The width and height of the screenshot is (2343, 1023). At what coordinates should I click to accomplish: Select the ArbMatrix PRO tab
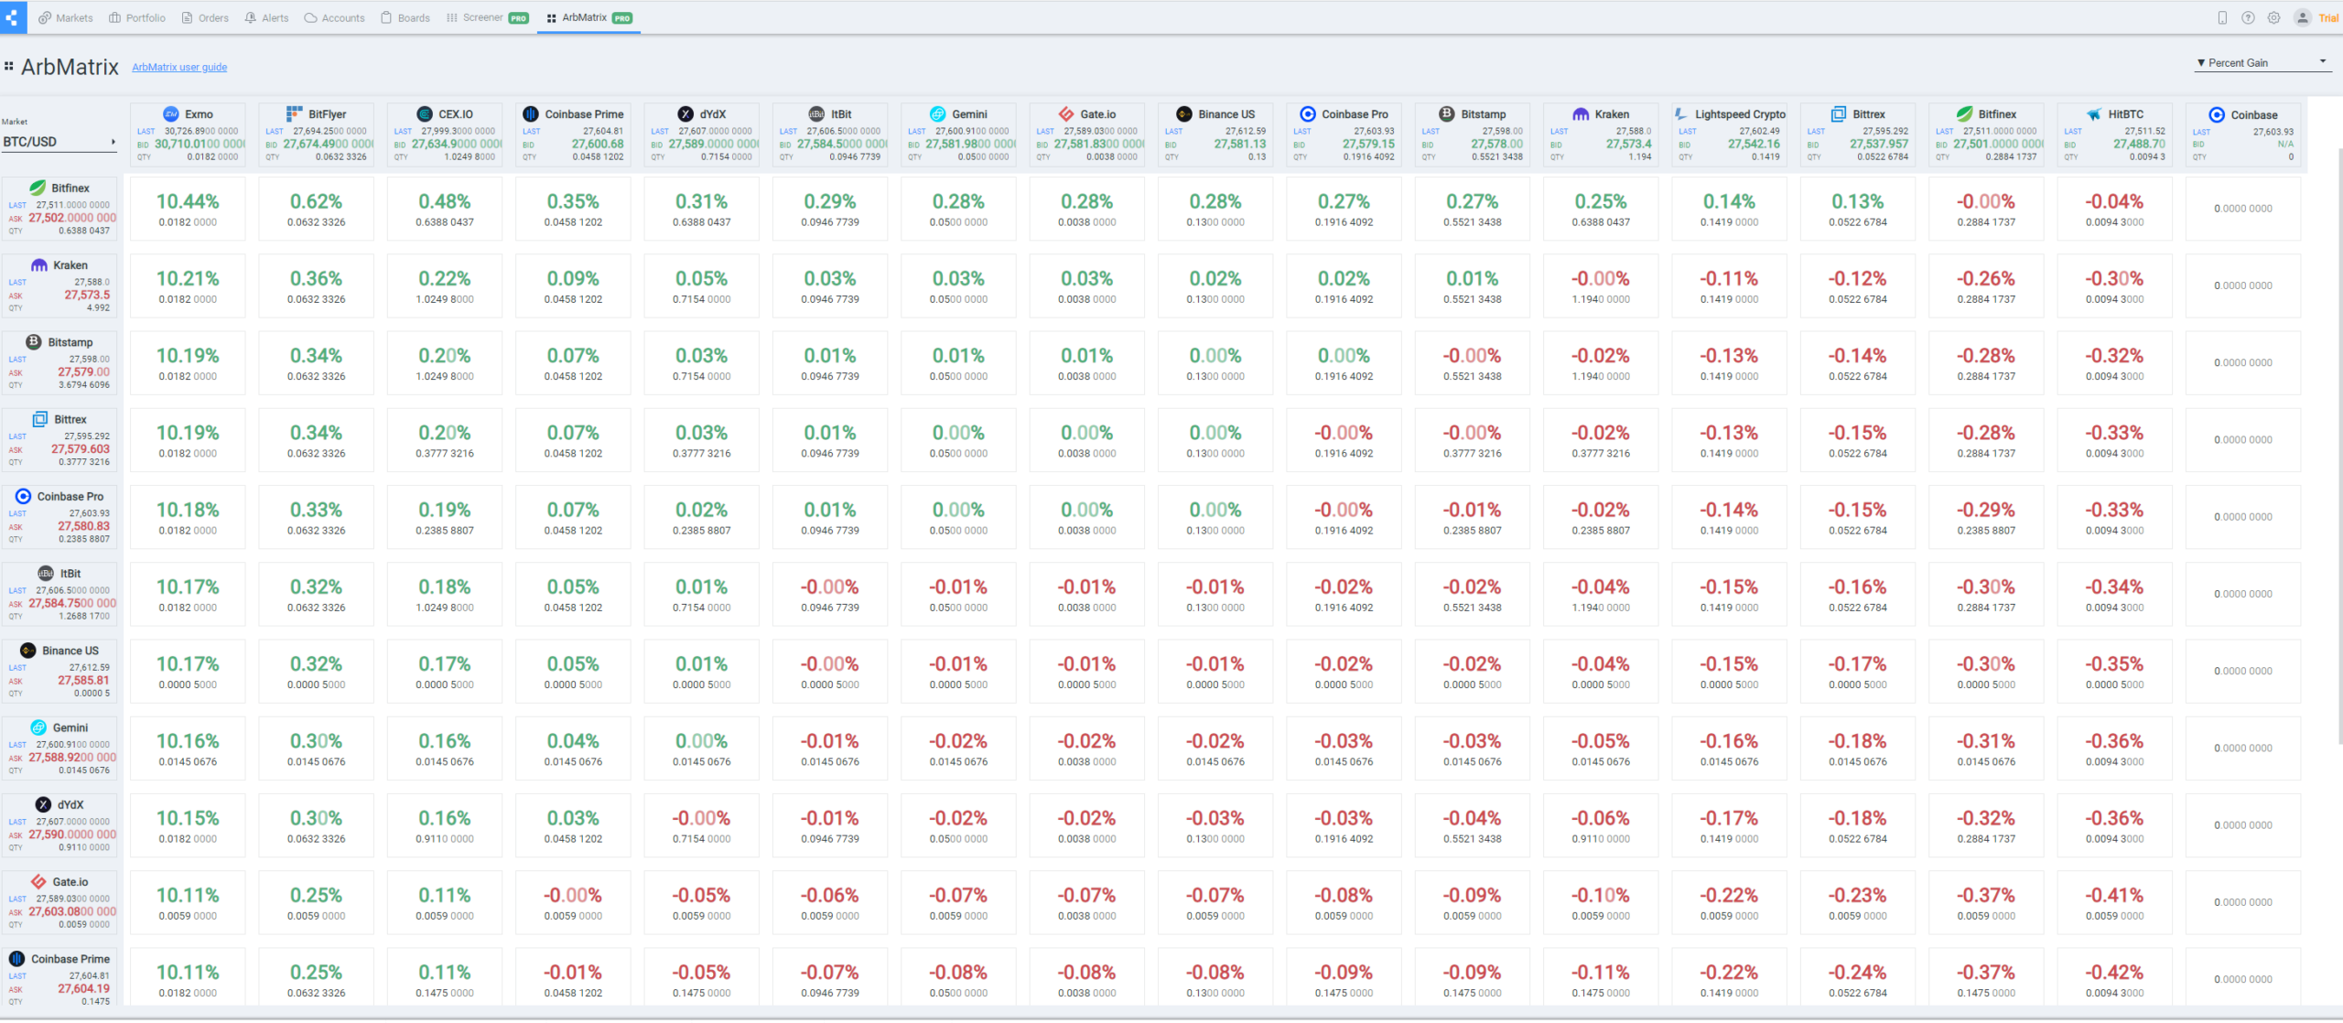[589, 17]
